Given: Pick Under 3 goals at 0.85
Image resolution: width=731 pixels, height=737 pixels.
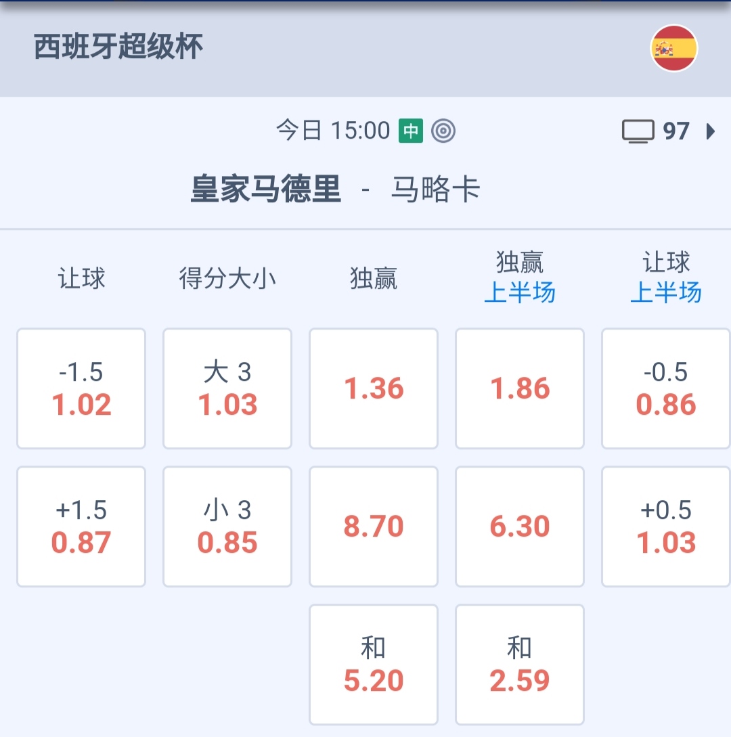Looking at the screenshot, I should click(x=227, y=527).
